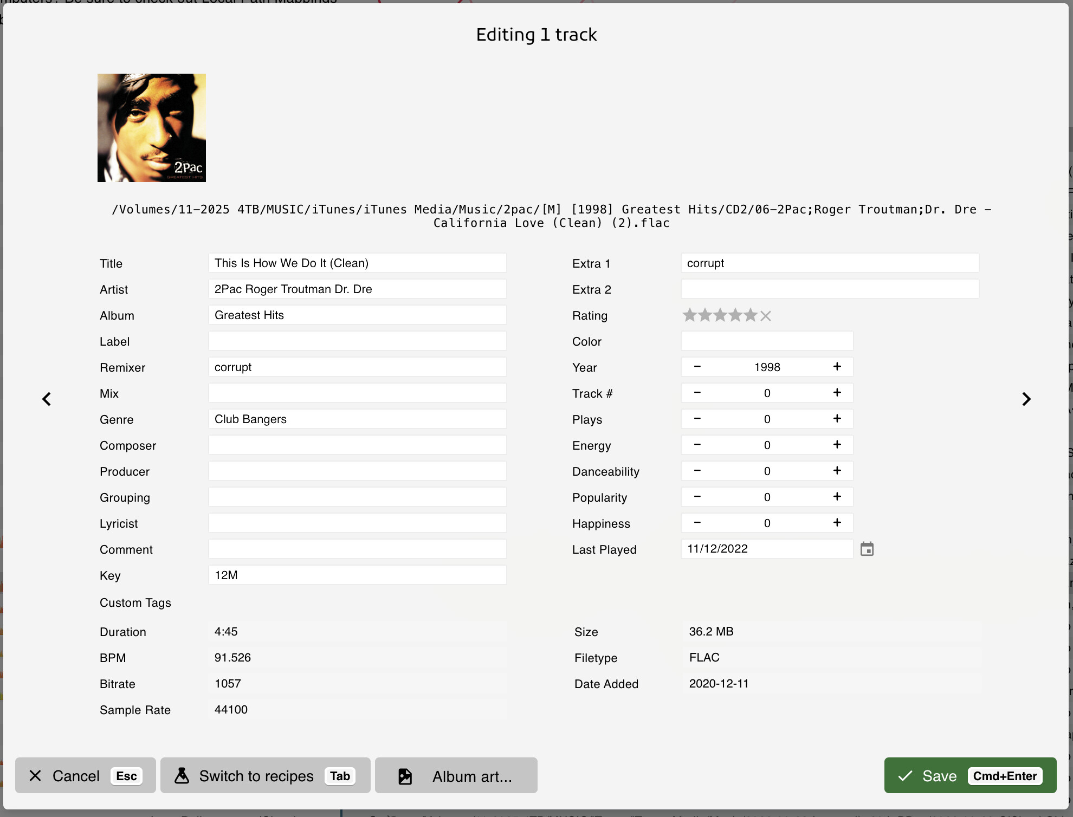Viewport: 1073px width, 817px height.
Task: Set rating to five stars
Action: 750,315
